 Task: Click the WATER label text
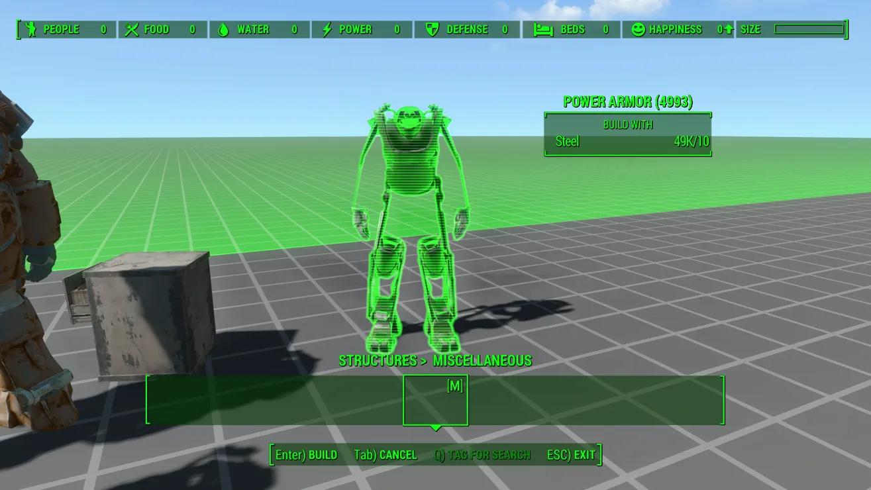pos(253,29)
